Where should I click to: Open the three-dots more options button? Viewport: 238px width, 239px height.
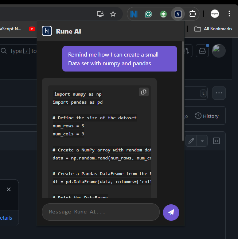click(x=219, y=93)
